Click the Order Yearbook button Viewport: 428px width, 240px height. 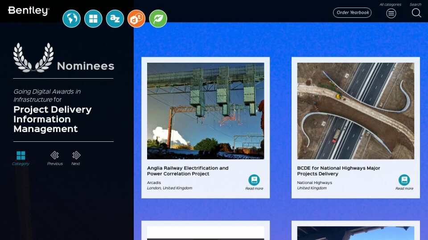point(352,12)
